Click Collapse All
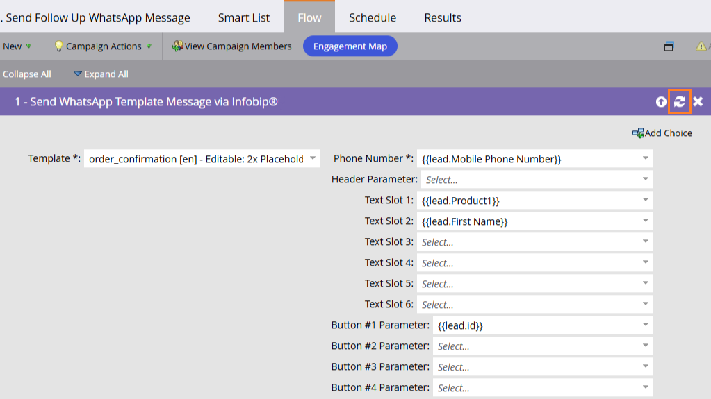This screenshot has width=711, height=399. click(x=26, y=74)
